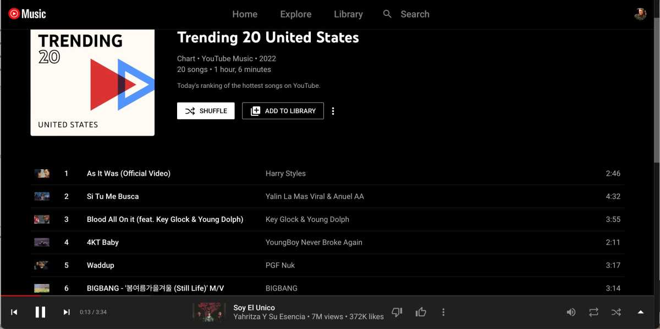Open the playlist three-dot menu
660x329 pixels.
[x=333, y=111]
